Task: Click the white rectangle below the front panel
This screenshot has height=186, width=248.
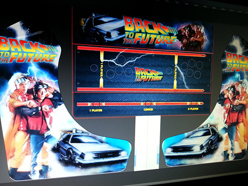Action: tap(147, 144)
